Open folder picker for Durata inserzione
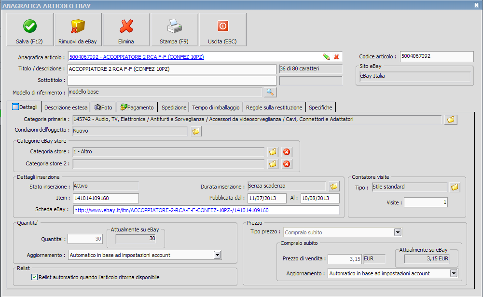 334,186
